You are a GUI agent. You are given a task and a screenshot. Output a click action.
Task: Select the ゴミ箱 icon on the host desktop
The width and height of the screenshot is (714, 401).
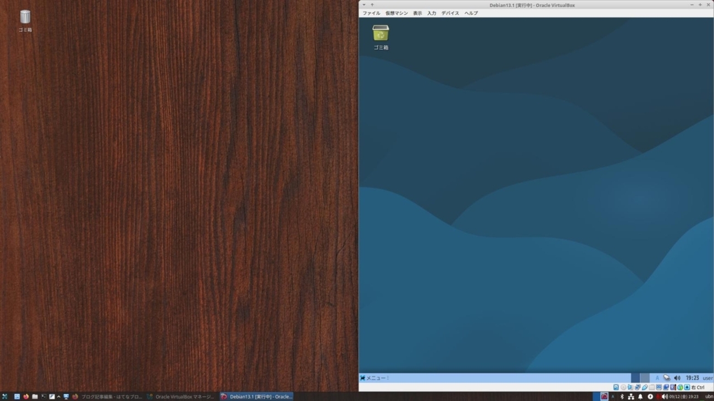(x=25, y=21)
